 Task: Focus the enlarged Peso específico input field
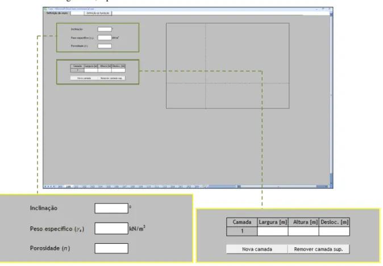coord(111,228)
